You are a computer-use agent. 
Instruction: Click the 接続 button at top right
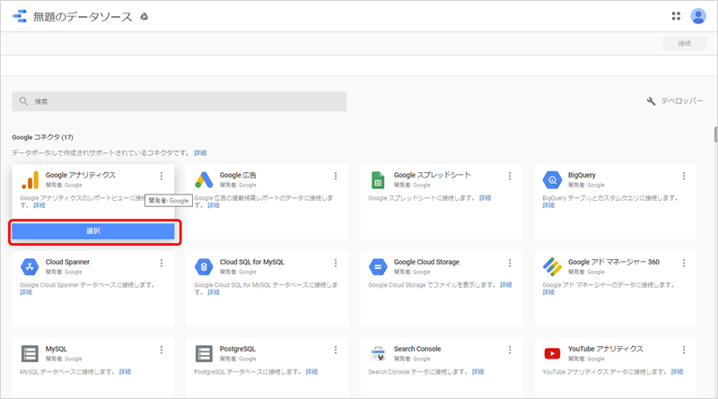point(684,43)
